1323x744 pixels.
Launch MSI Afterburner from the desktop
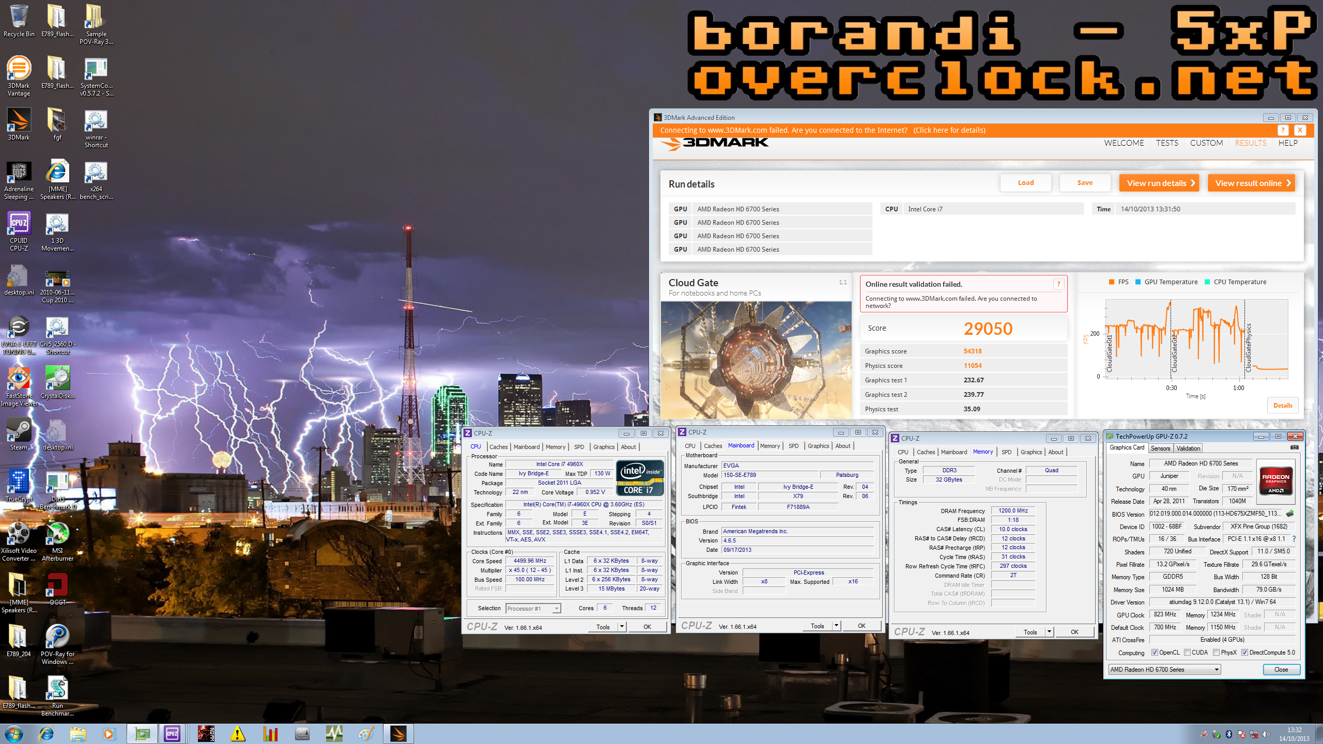(57, 541)
